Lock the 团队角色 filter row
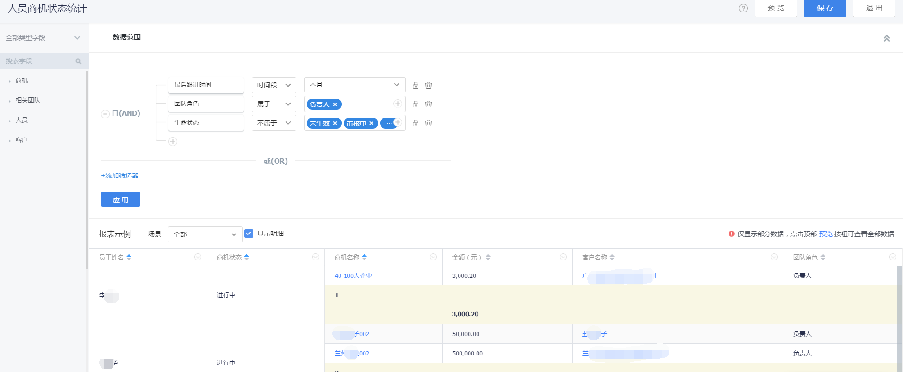The height and width of the screenshot is (372, 903). (x=416, y=104)
